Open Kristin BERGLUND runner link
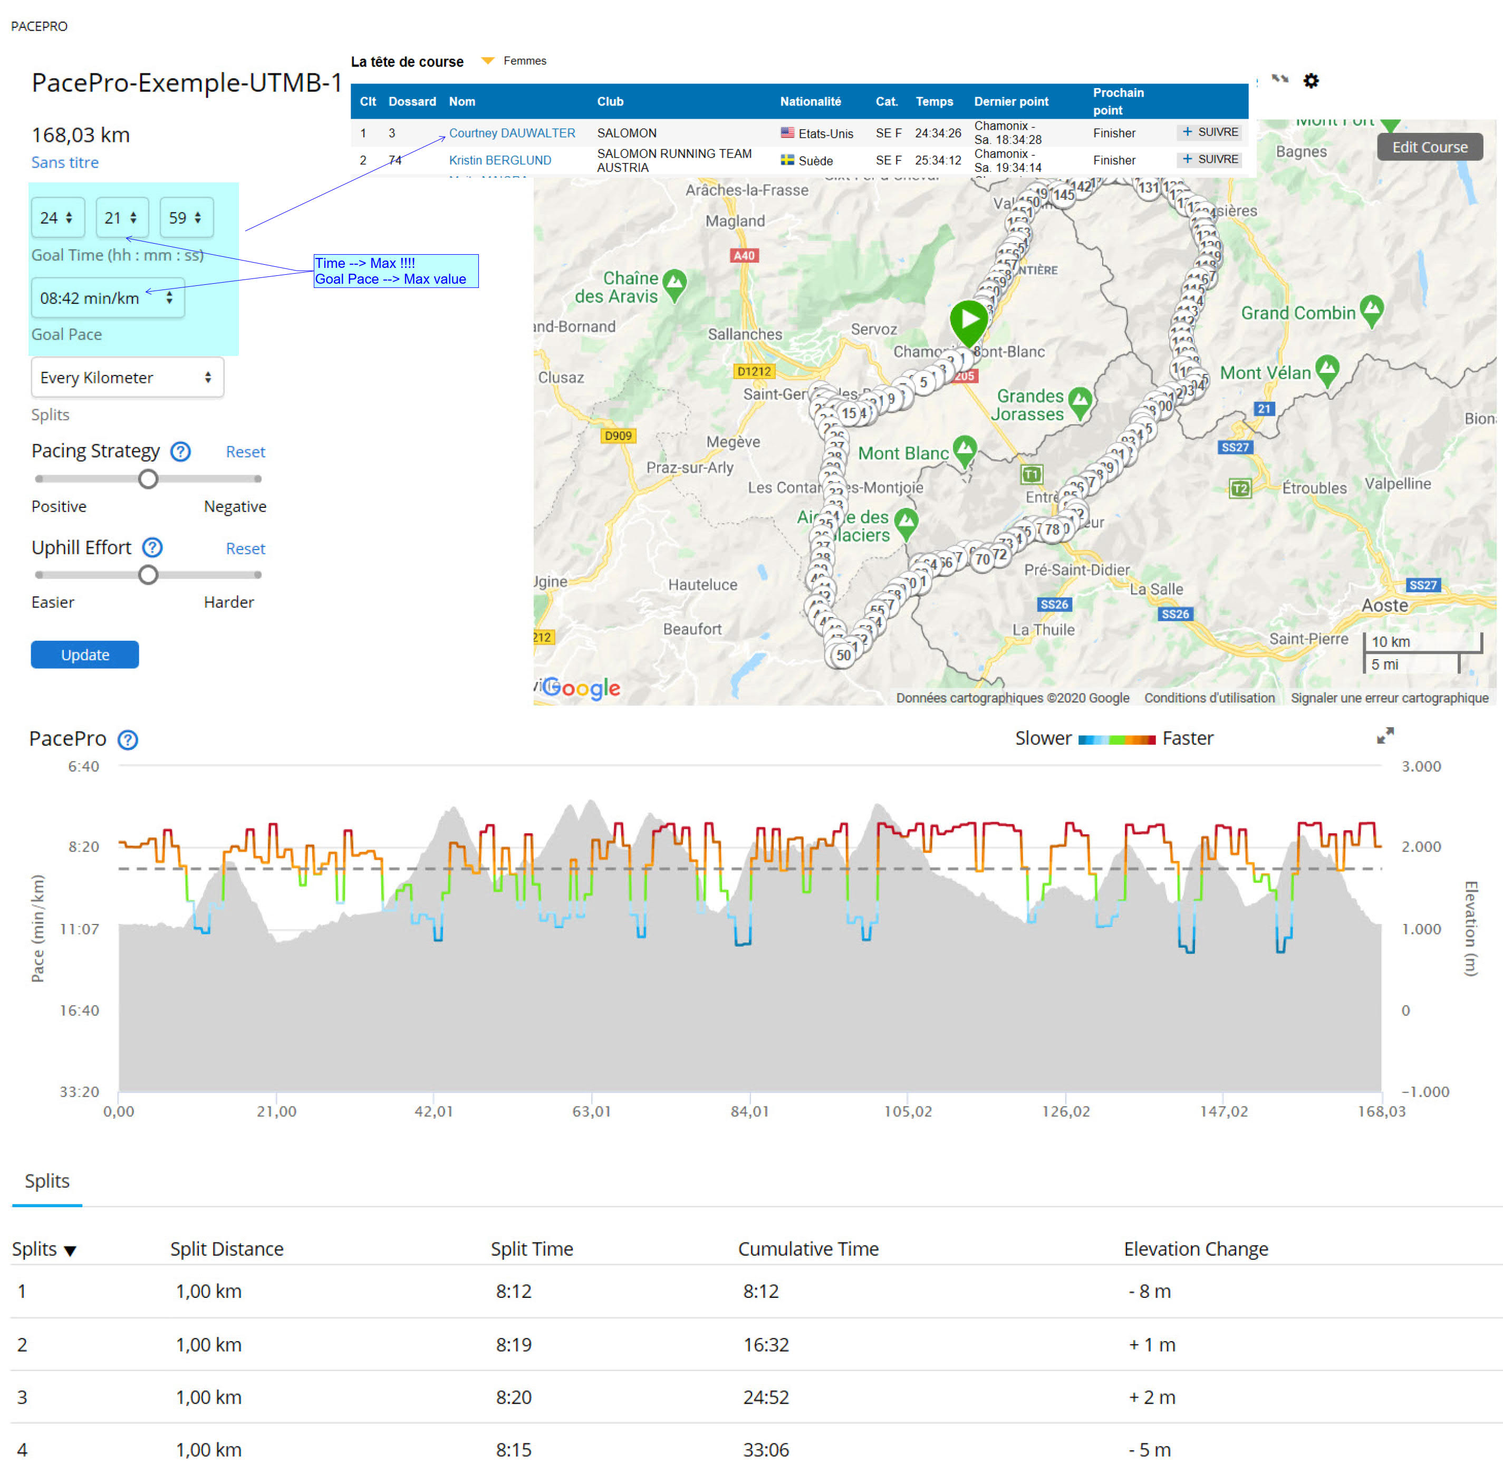The height and width of the screenshot is (1474, 1503). [x=500, y=160]
